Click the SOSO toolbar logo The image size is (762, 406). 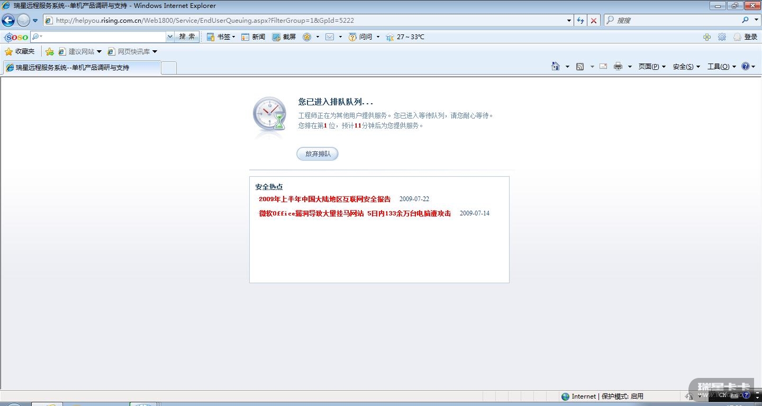pyautogui.click(x=16, y=37)
